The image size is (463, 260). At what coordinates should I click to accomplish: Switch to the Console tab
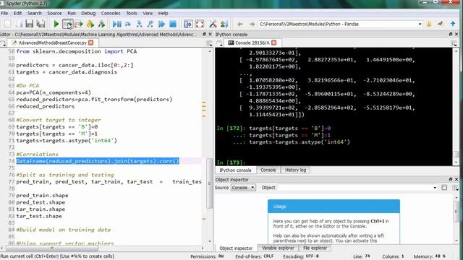click(x=268, y=170)
